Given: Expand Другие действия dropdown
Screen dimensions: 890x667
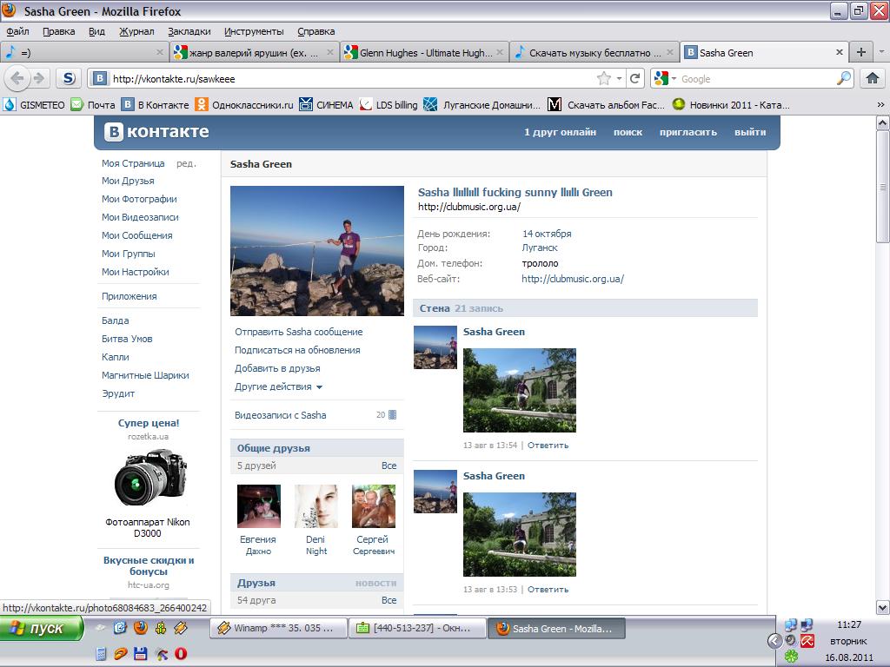Looking at the screenshot, I should 279,386.
